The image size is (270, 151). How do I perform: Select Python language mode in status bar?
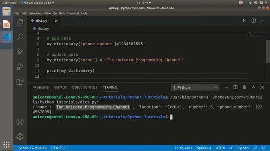coord(243,148)
